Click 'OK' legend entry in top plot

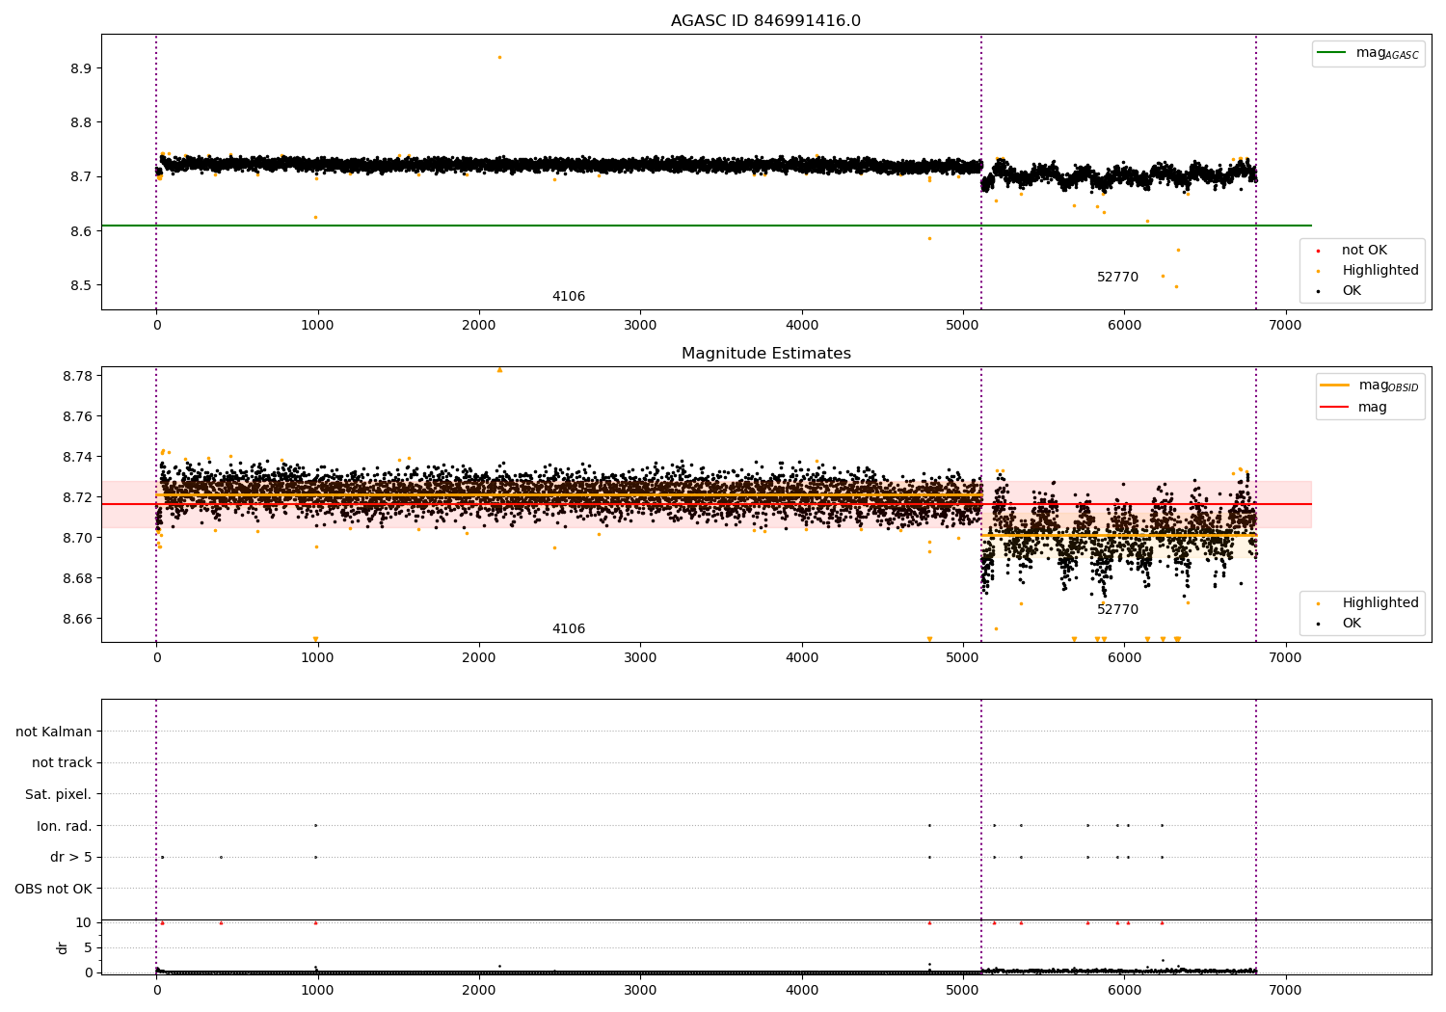pyautogui.click(x=1340, y=291)
